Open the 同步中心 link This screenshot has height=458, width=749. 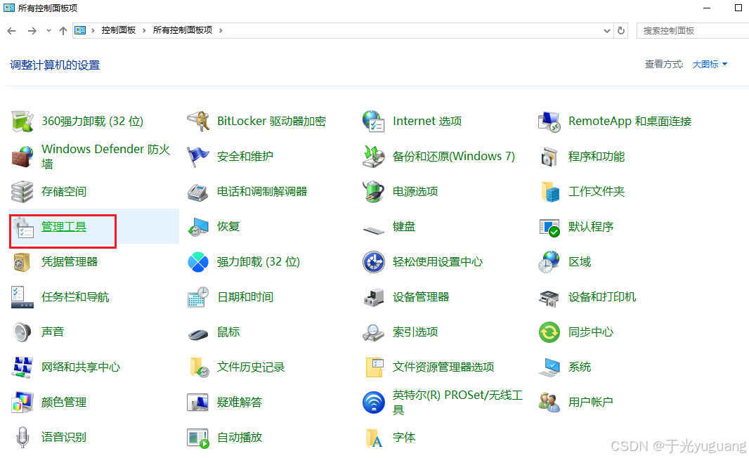590,332
